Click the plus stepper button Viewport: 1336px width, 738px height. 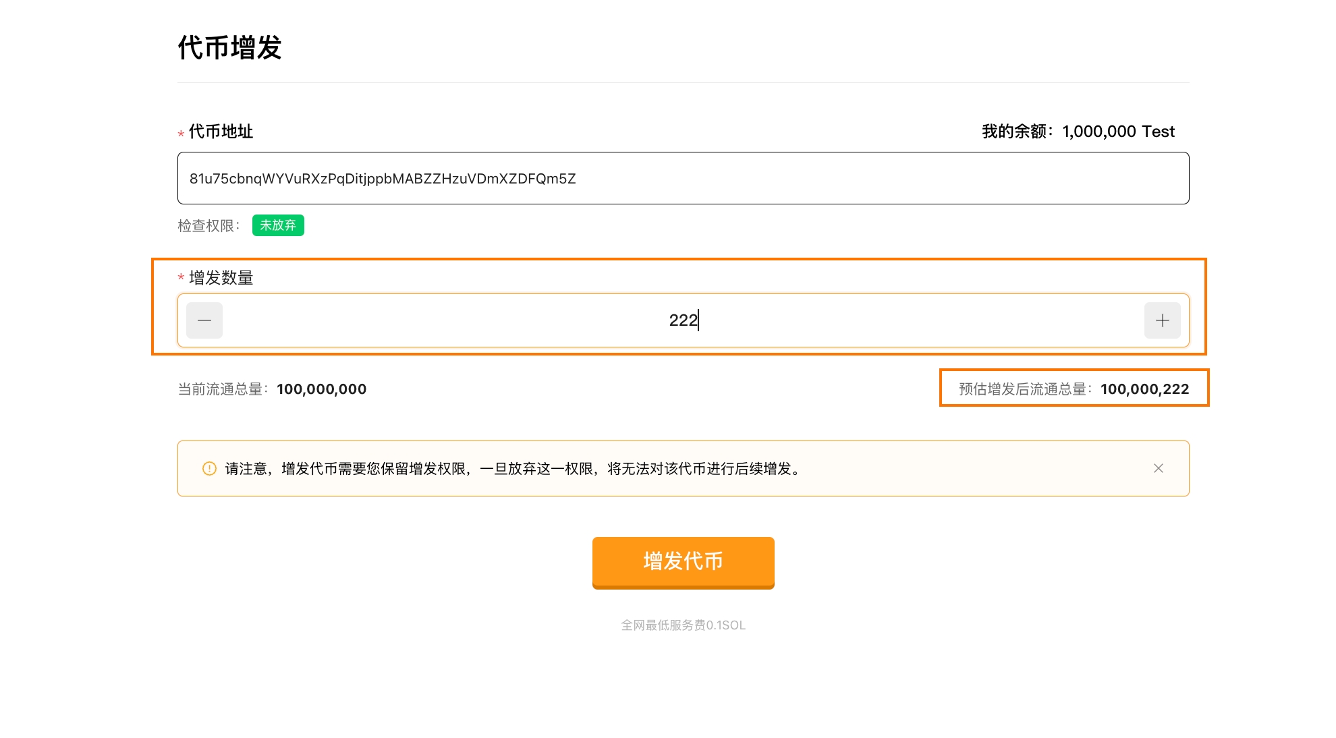1162,320
